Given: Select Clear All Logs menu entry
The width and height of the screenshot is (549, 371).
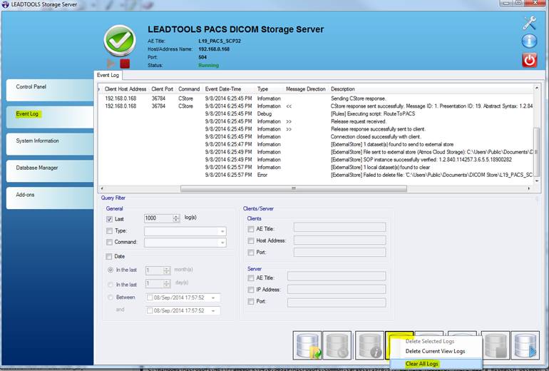Looking at the screenshot, I should pyautogui.click(x=421, y=363).
